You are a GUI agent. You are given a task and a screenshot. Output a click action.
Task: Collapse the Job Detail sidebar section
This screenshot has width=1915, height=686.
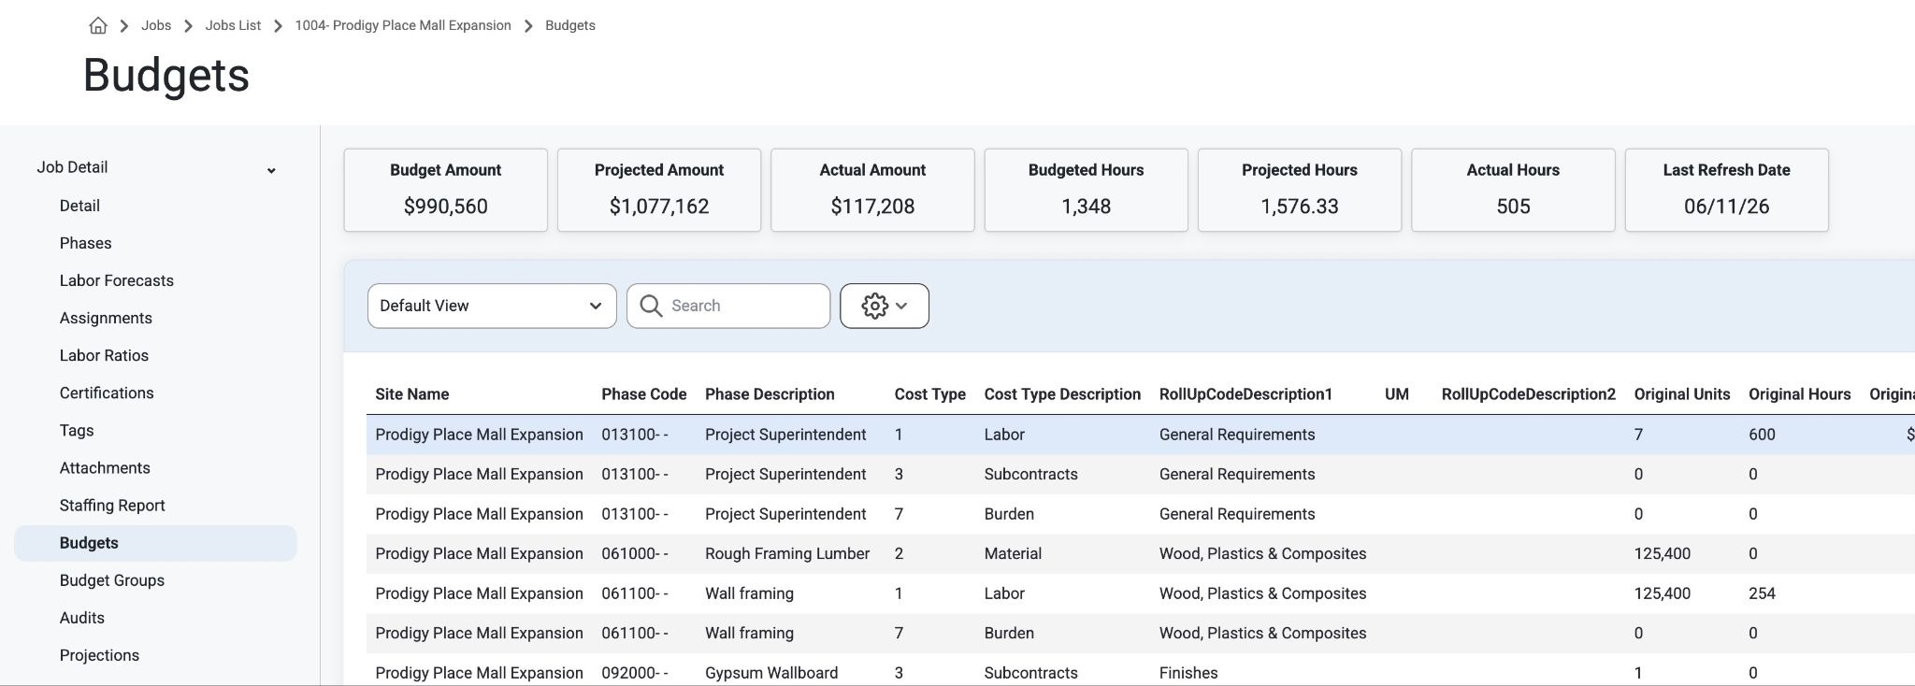[271, 169]
